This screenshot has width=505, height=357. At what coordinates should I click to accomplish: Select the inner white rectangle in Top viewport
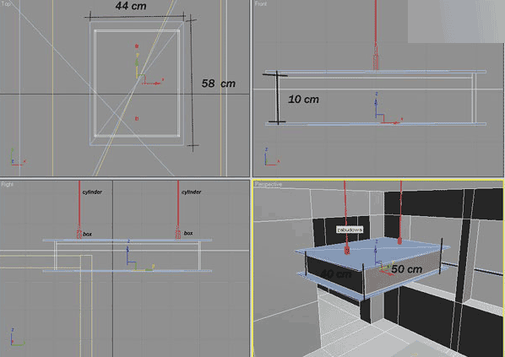[x=137, y=84]
